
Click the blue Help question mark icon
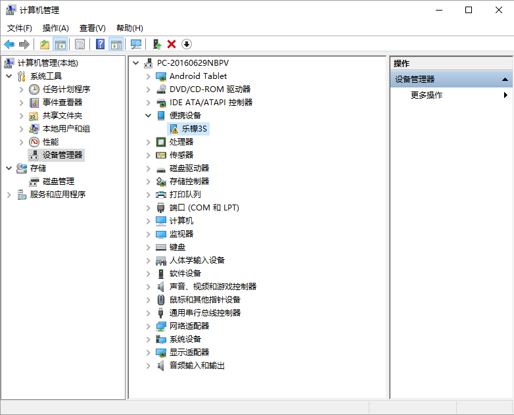pyautogui.click(x=100, y=44)
